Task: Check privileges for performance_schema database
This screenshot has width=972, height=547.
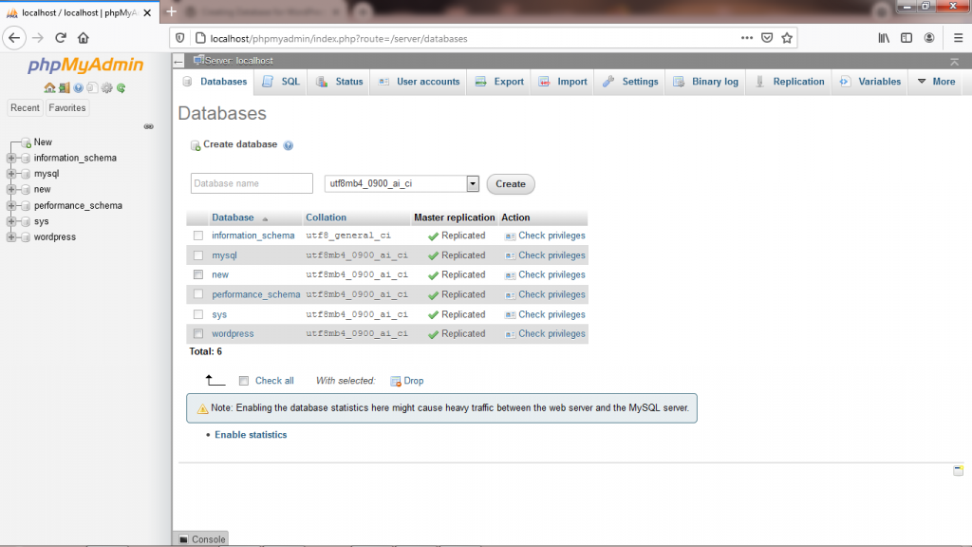Action: point(551,294)
